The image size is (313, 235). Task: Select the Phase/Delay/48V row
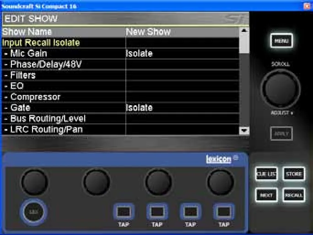(x=120, y=64)
